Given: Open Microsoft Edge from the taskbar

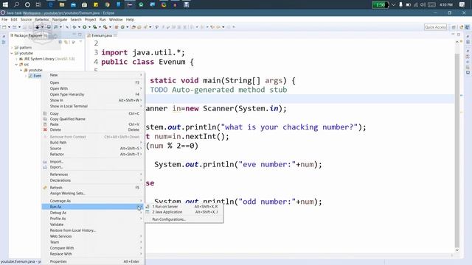Looking at the screenshot, I should pos(50,4).
